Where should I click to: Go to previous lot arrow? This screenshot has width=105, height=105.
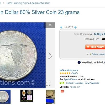coord(61,27)
